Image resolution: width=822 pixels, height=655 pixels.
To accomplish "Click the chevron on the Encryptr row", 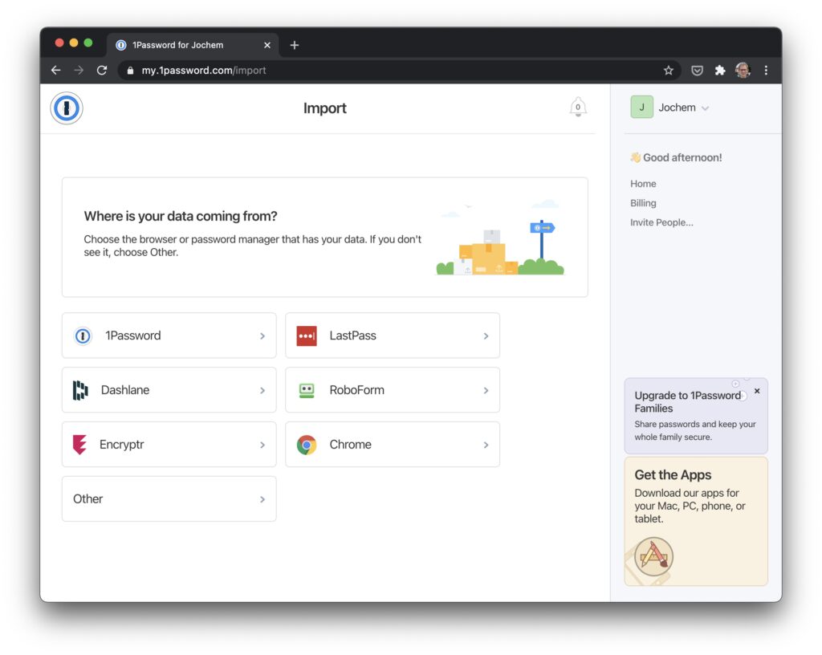I will tap(262, 445).
